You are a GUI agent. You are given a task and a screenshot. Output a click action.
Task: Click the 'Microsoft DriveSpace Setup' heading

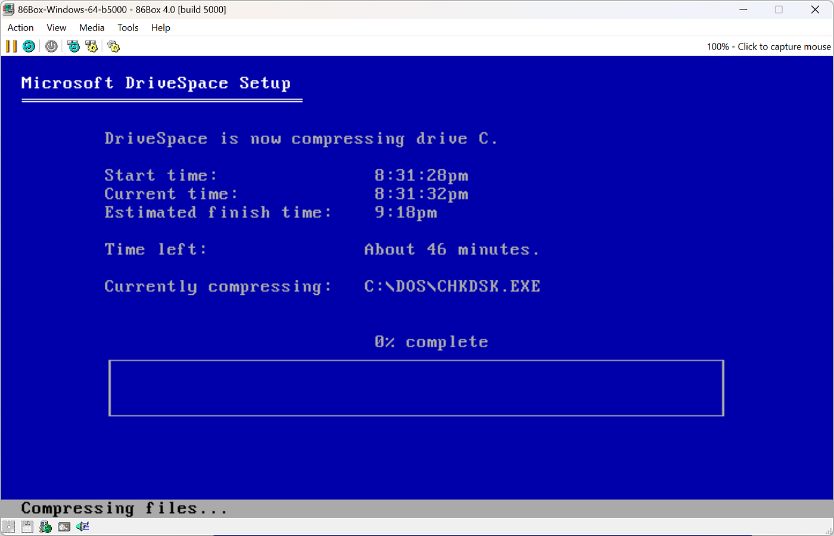pos(156,83)
